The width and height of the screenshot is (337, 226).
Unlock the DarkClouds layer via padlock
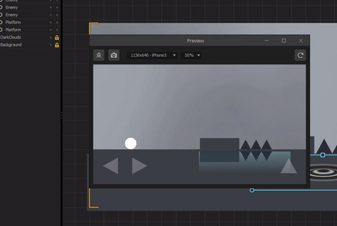coord(57,38)
